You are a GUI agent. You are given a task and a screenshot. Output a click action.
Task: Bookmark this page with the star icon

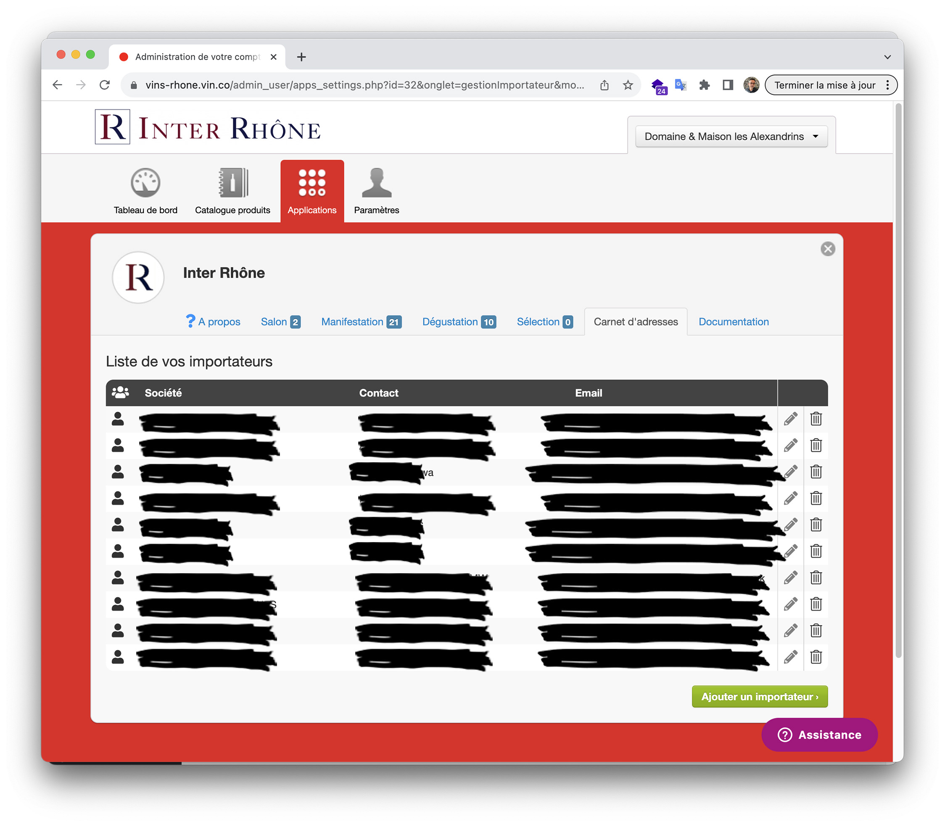627,85
